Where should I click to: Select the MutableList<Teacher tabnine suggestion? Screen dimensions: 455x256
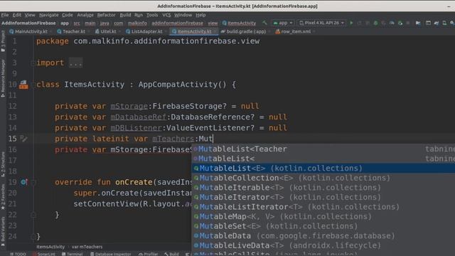point(323,149)
